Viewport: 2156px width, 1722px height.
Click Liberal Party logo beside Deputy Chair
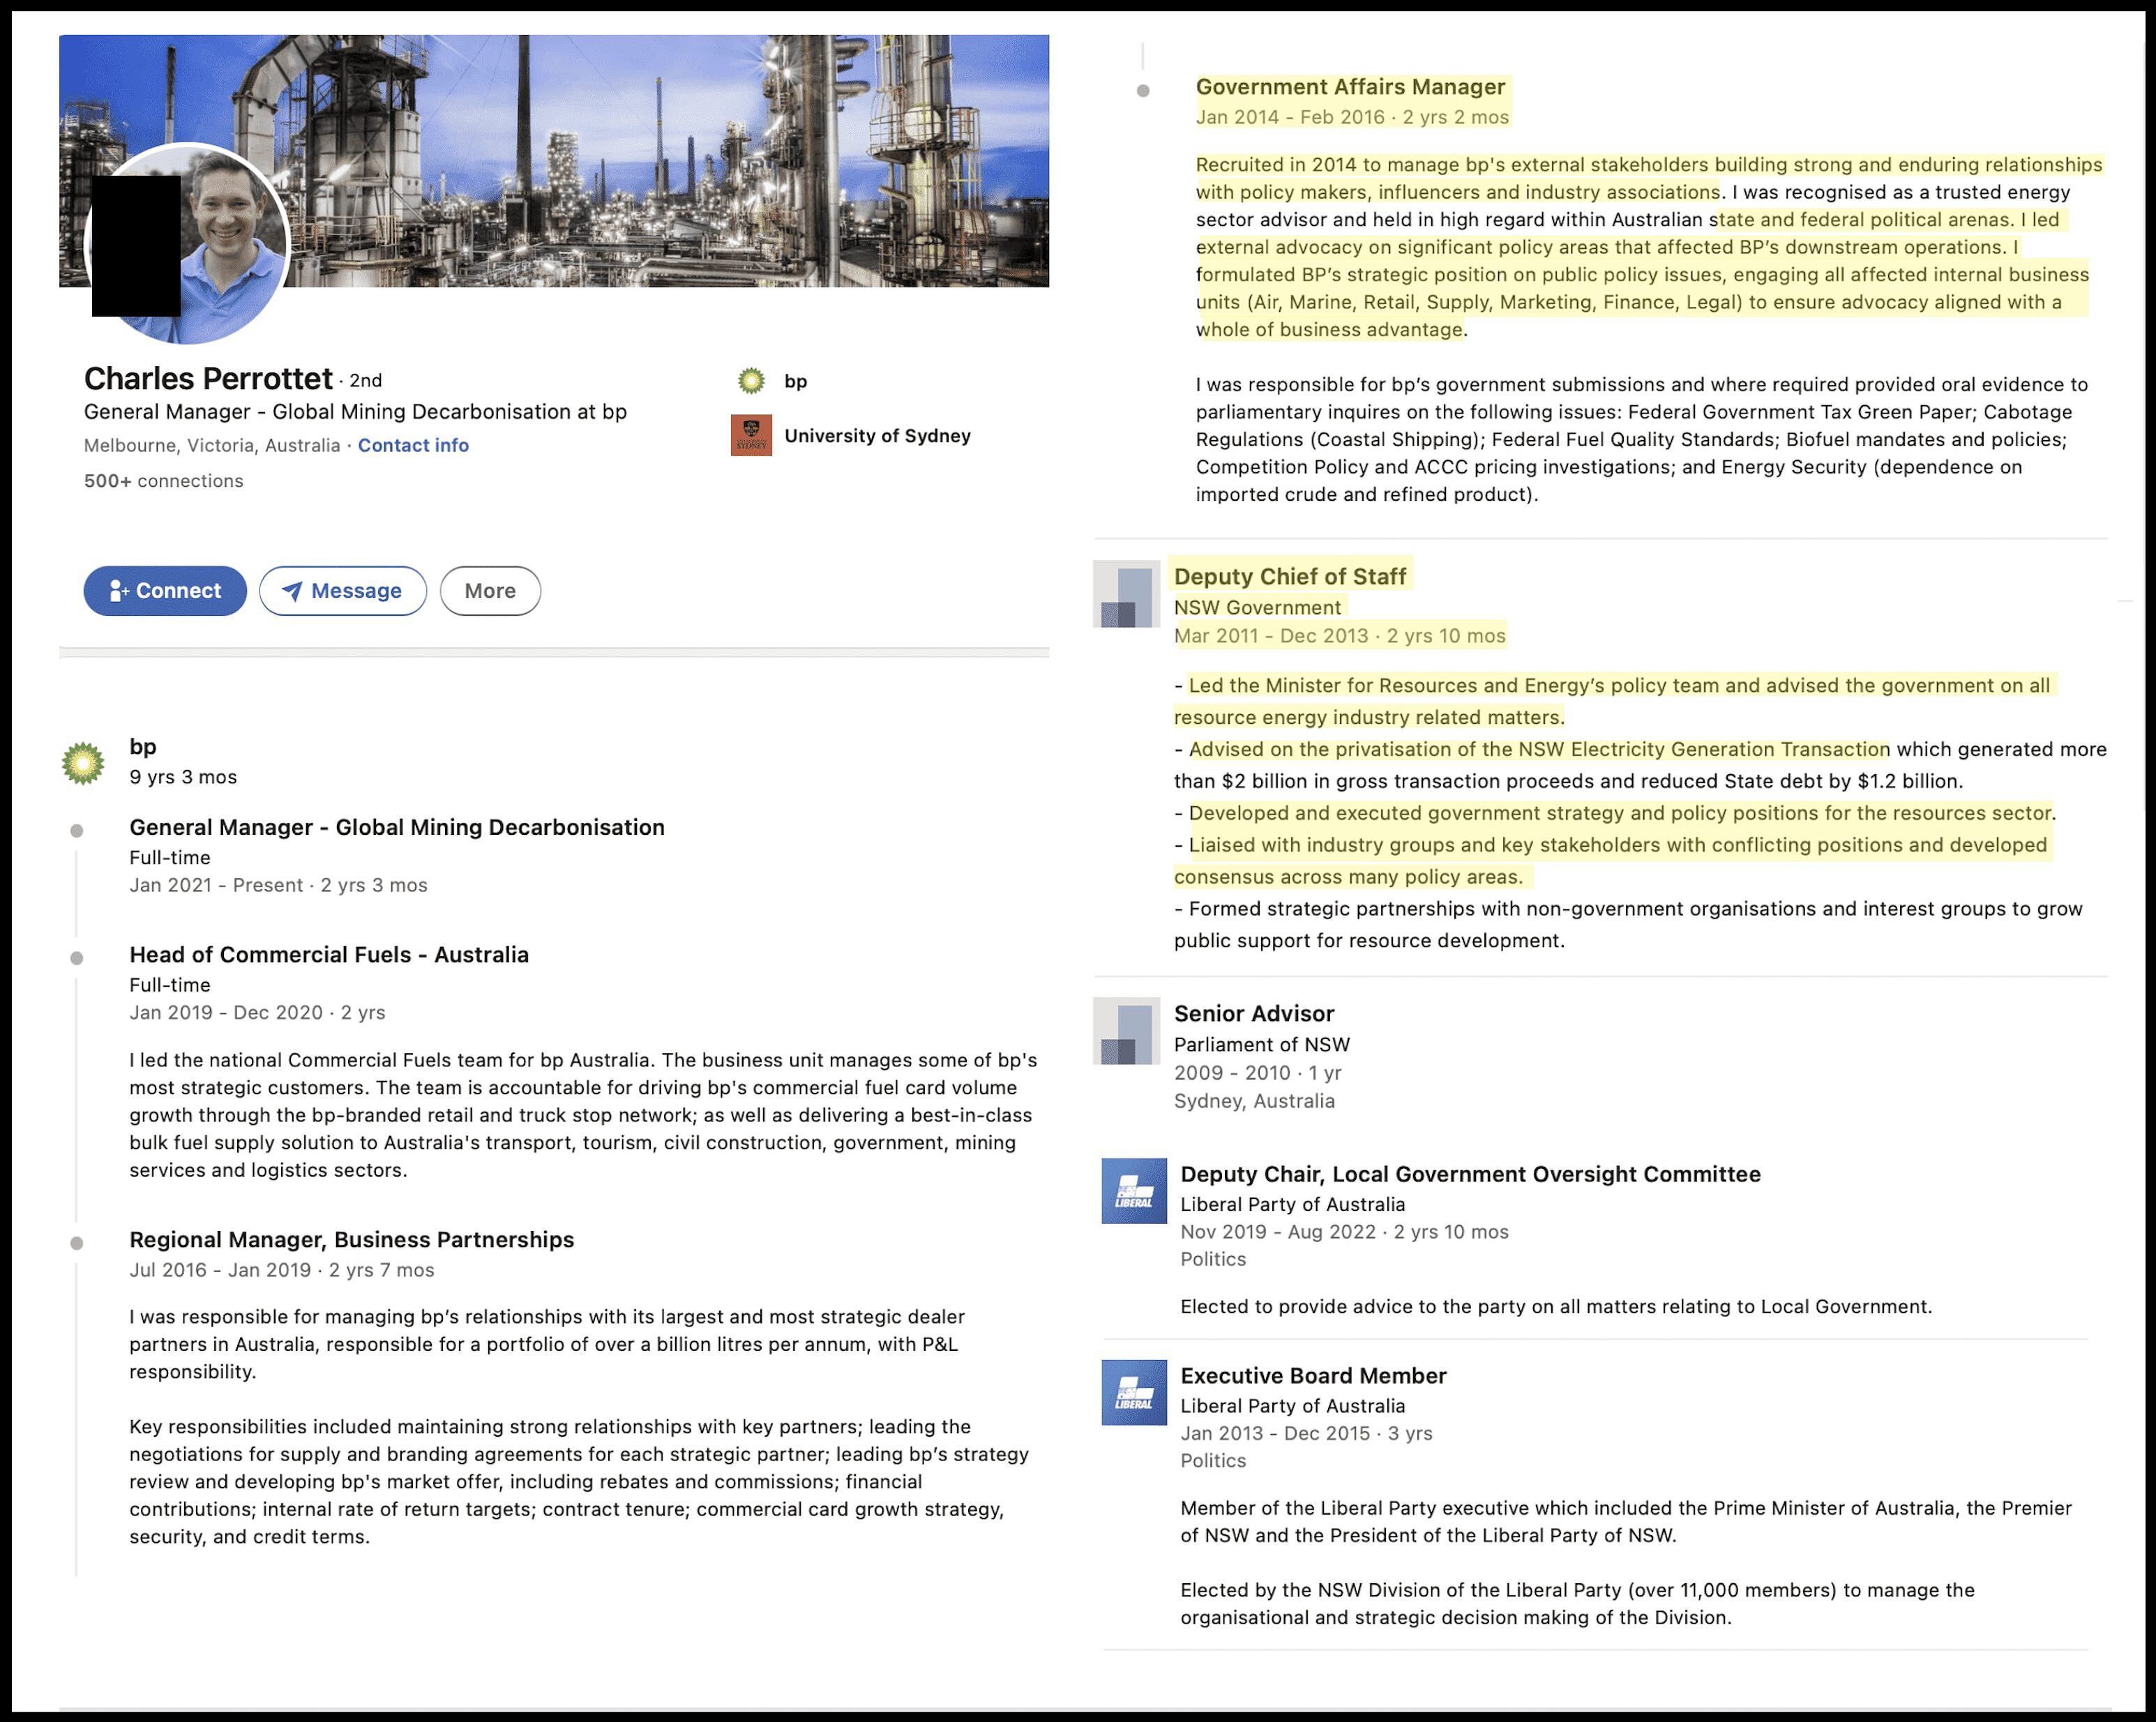1134,1191
